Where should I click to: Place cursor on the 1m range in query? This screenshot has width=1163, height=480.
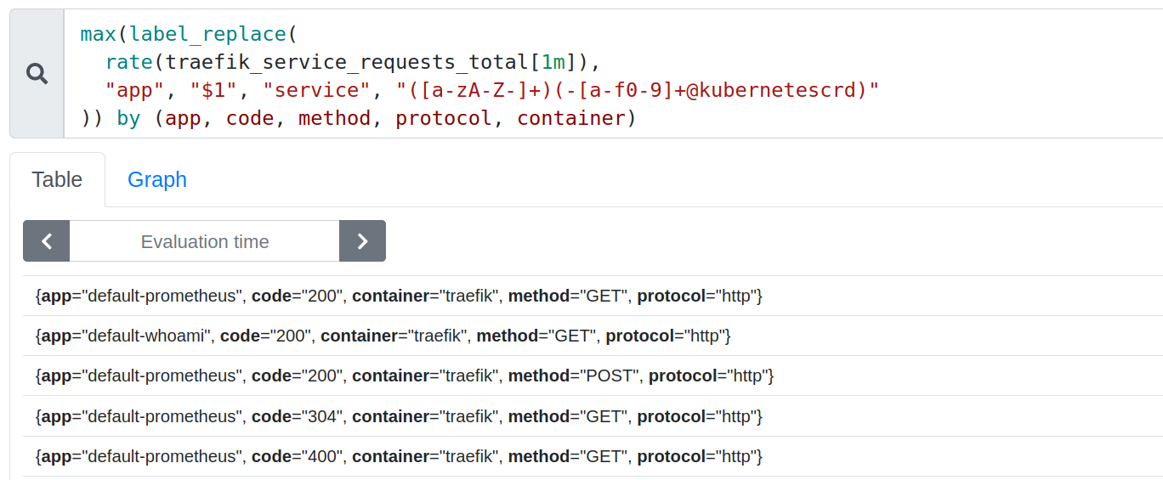click(x=553, y=62)
